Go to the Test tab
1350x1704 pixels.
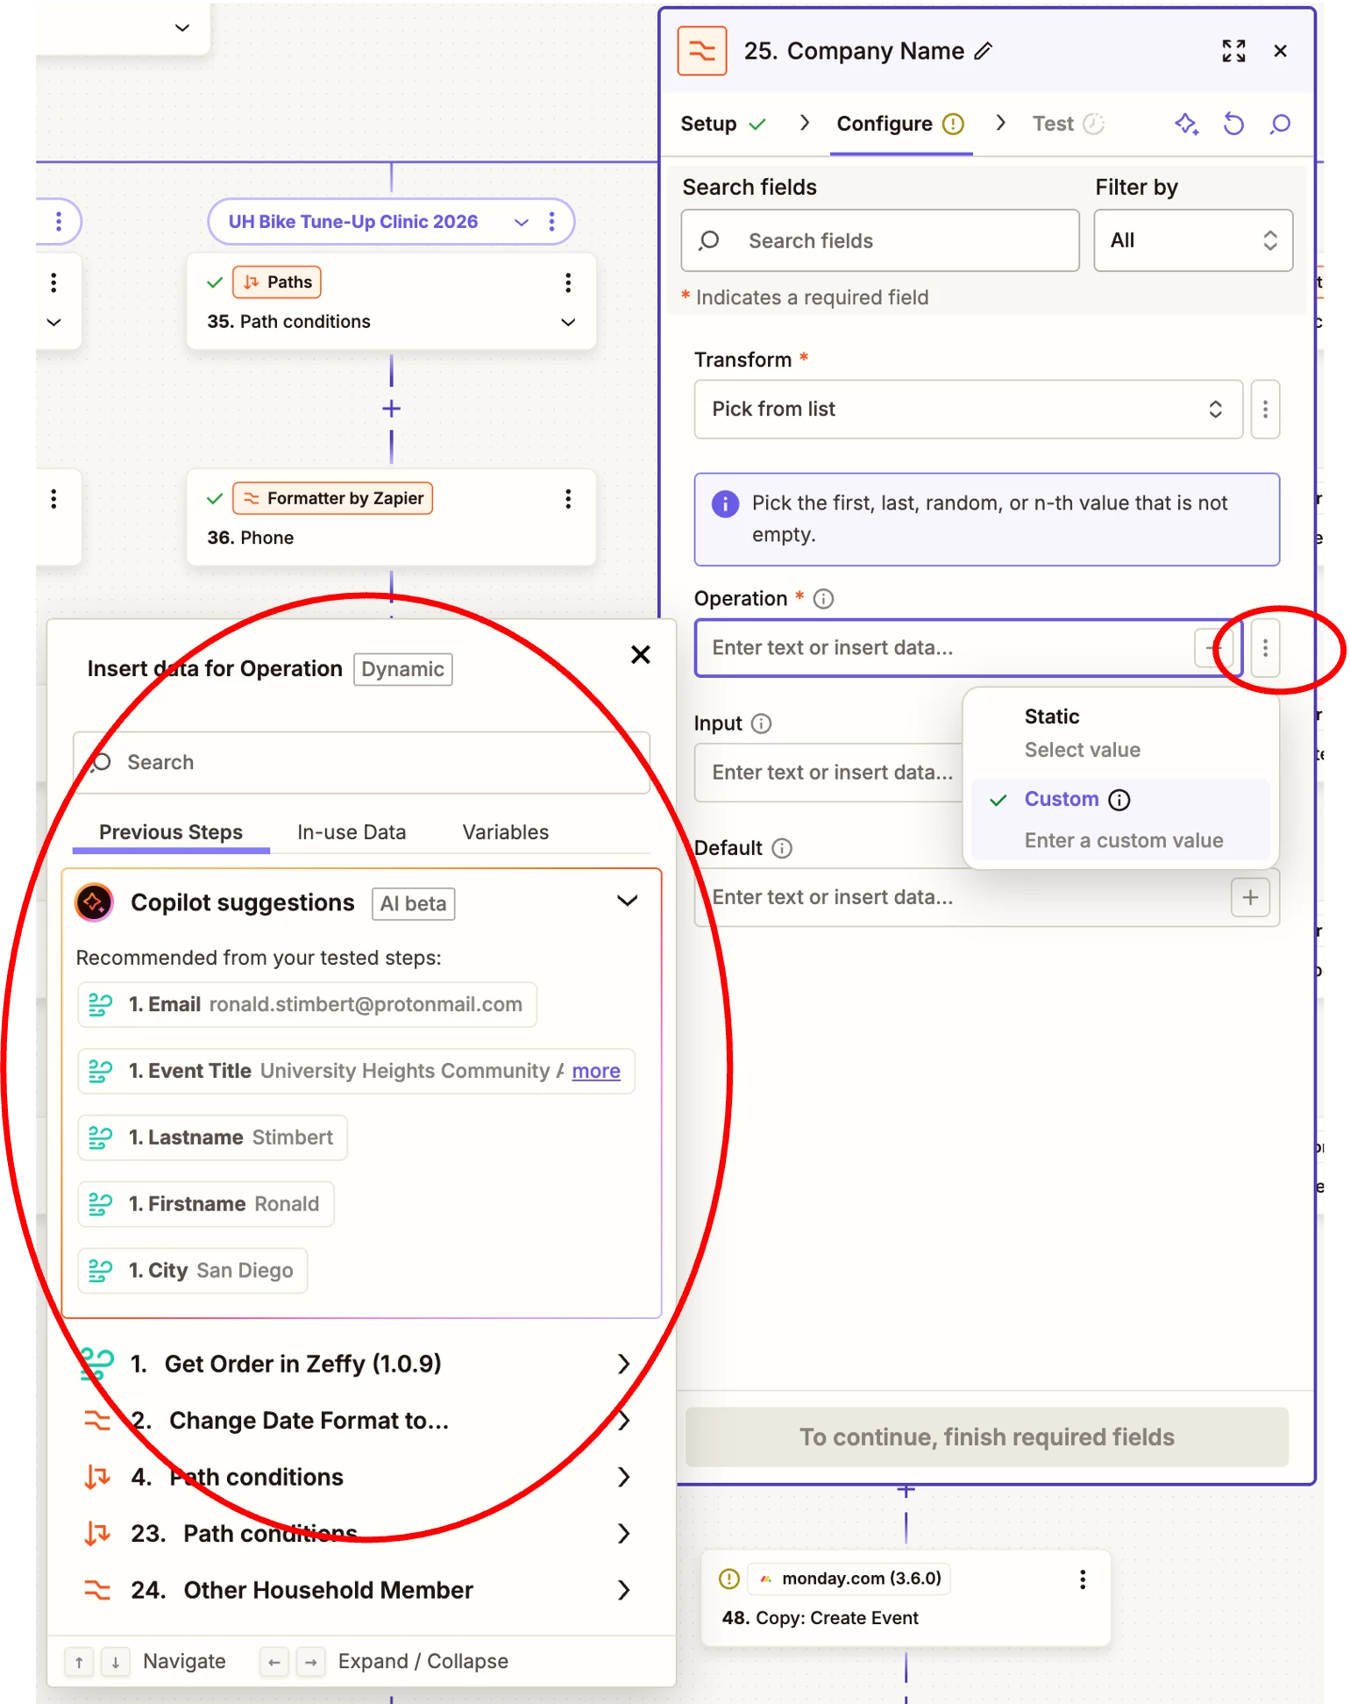click(1068, 124)
